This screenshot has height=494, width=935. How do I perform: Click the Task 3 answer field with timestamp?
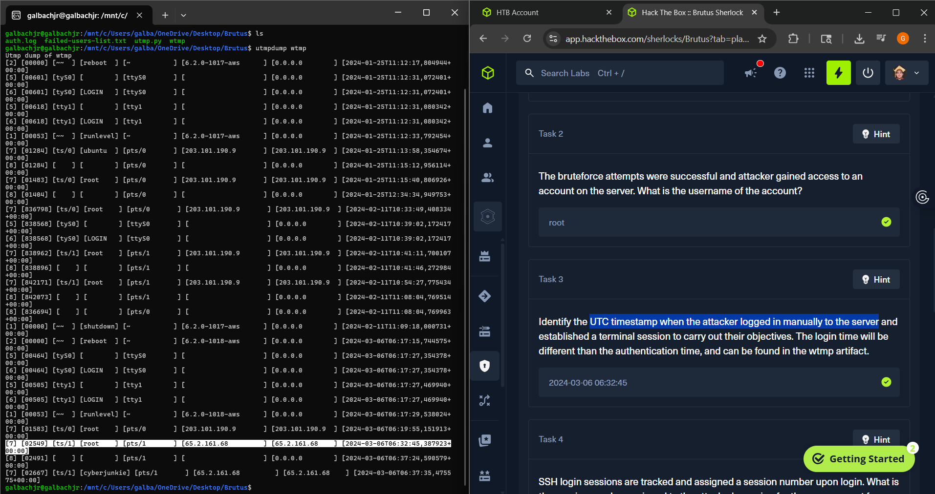click(718, 382)
